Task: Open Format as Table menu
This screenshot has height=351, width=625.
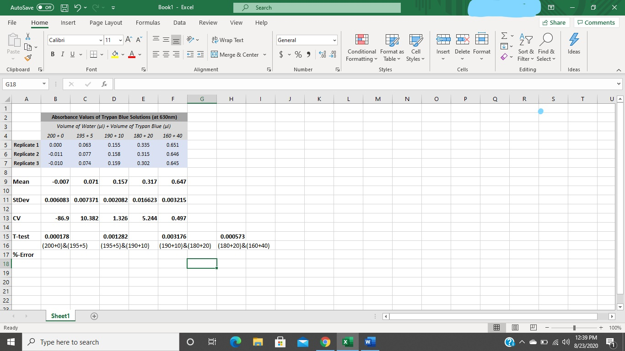Action: click(392, 48)
